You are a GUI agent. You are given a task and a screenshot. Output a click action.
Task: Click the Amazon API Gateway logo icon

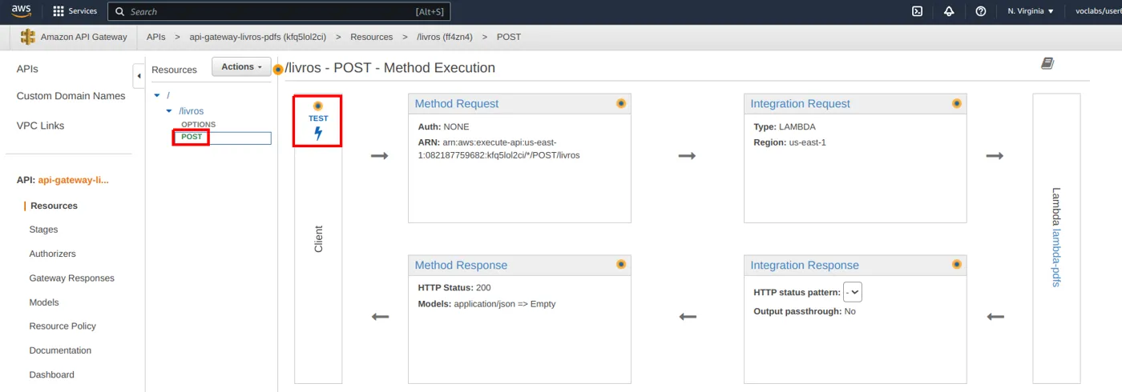point(28,37)
